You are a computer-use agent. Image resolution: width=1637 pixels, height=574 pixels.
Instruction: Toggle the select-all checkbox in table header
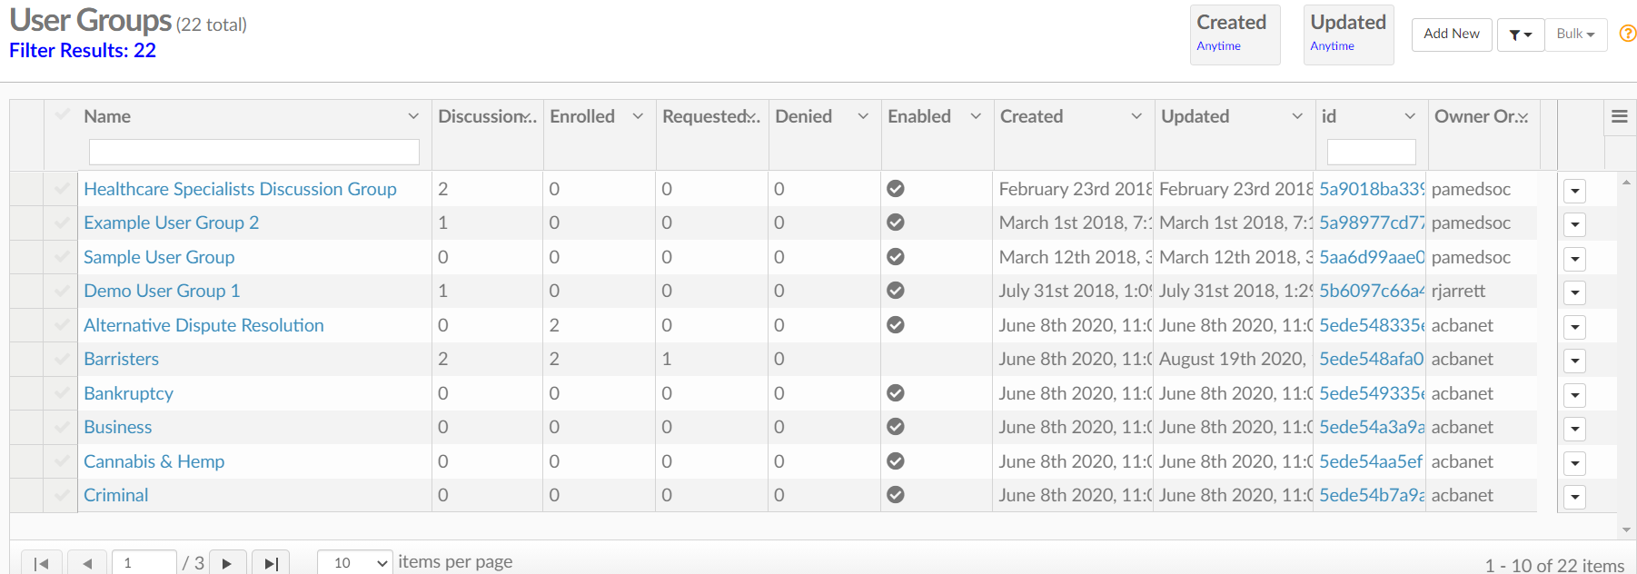[x=61, y=116]
